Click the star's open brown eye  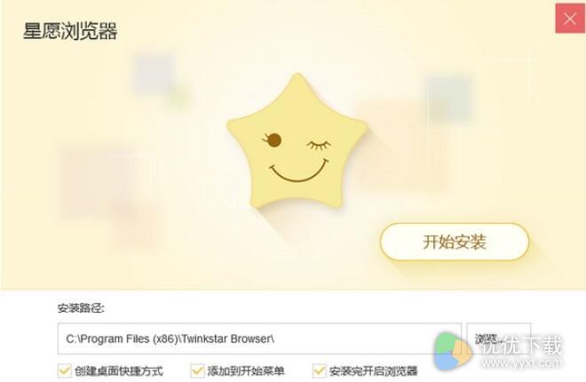pyautogui.click(x=273, y=139)
